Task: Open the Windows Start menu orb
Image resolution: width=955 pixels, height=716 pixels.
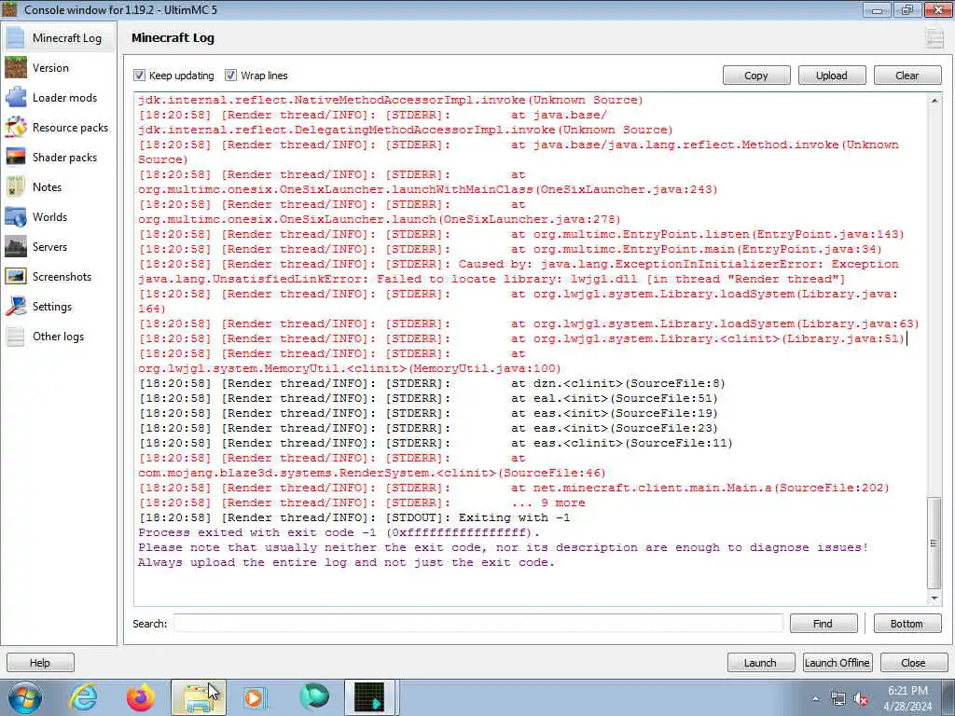Action: coord(25,697)
